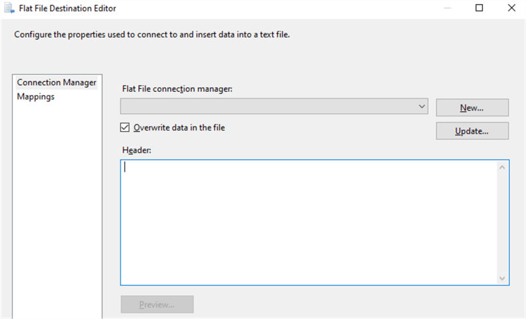
Task: Toggle the Overwrite data in the file checkbox
Action: click(x=125, y=127)
